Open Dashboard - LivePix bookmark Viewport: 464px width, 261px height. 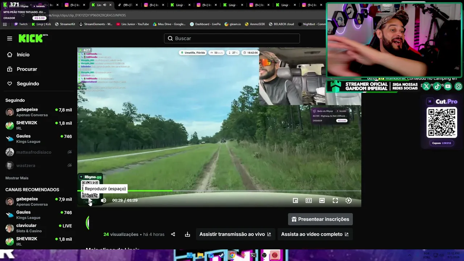(x=205, y=24)
